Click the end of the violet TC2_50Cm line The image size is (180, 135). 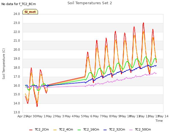(156, 73)
